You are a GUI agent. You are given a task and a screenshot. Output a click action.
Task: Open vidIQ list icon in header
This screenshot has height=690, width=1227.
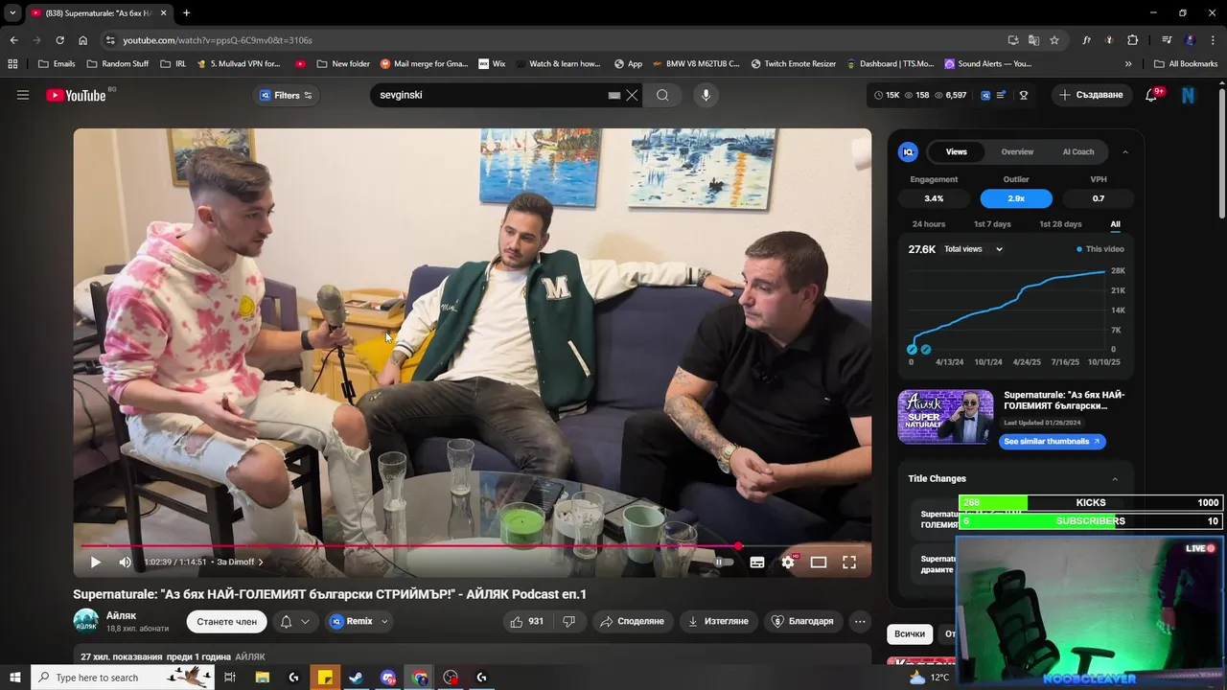1002,95
